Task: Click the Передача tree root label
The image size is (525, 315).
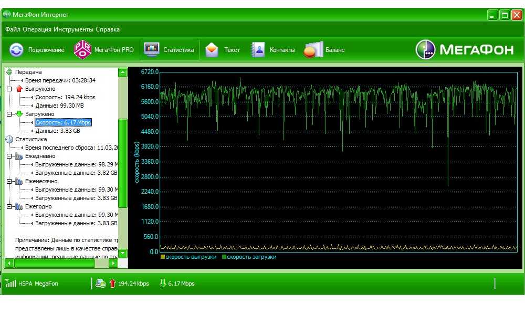Action: (28, 72)
